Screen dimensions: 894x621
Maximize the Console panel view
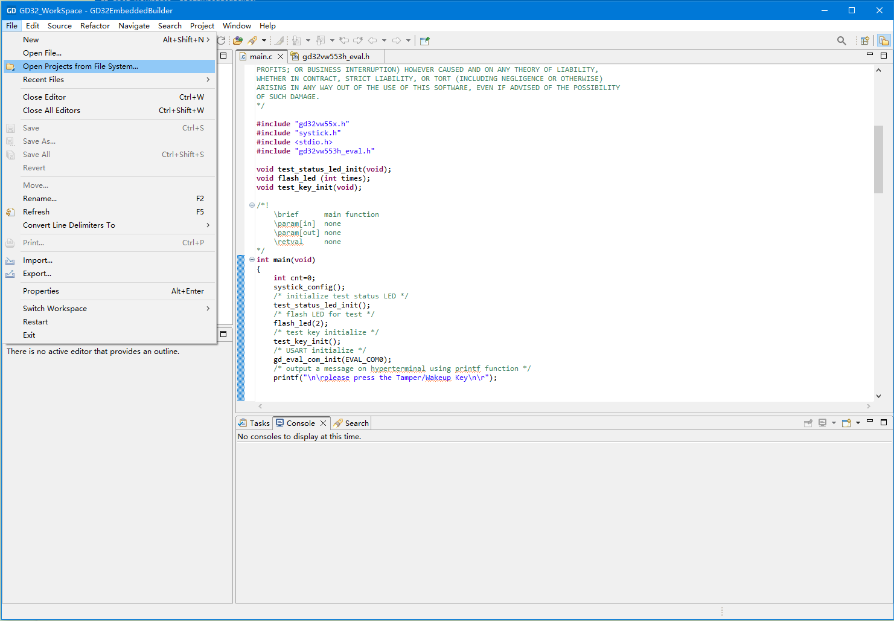click(x=884, y=422)
